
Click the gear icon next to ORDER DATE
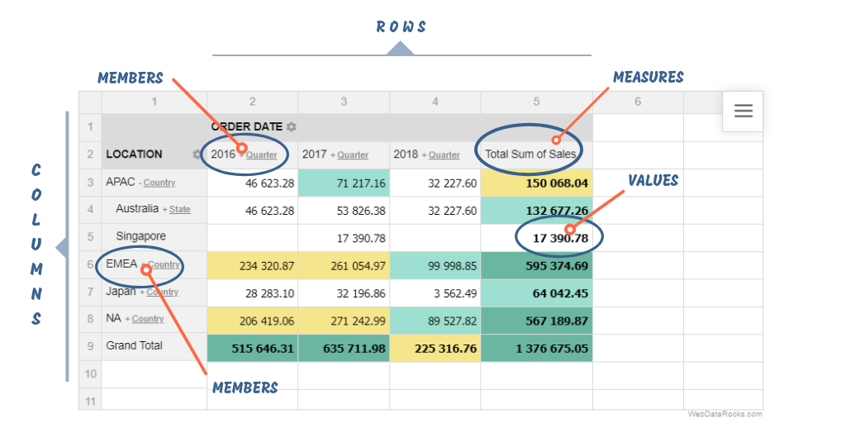click(292, 127)
